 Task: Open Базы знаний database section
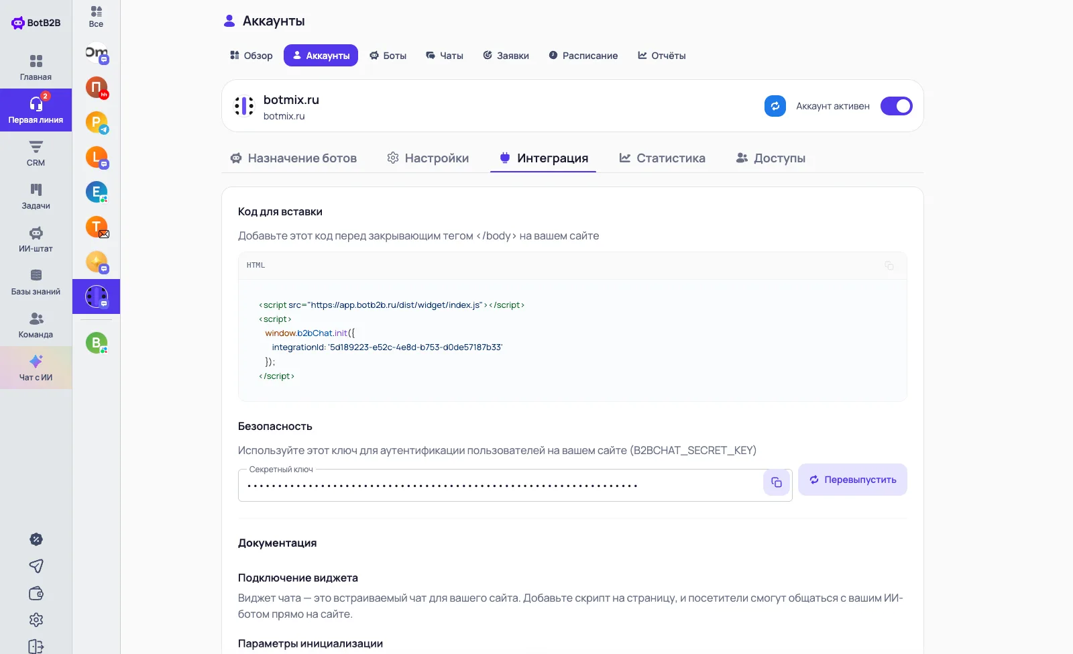tap(36, 282)
